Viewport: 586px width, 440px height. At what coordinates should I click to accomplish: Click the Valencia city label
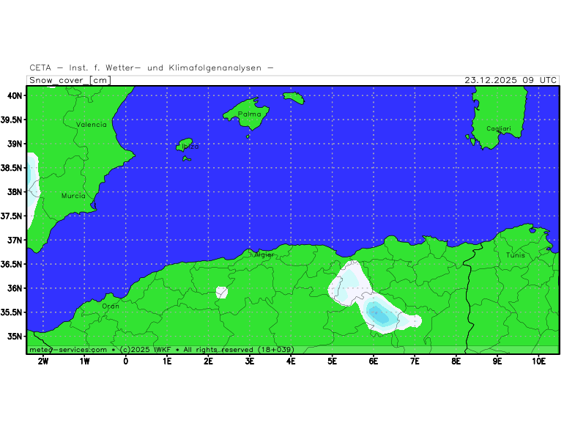pyautogui.click(x=92, y=125)
